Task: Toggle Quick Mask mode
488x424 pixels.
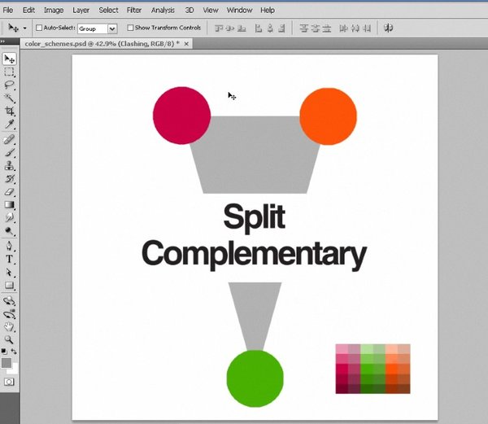Action: click(9, 382)
